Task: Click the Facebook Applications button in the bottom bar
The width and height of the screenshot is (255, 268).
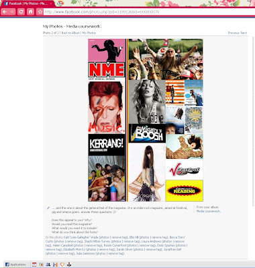Action: click(x=15, y=265)
